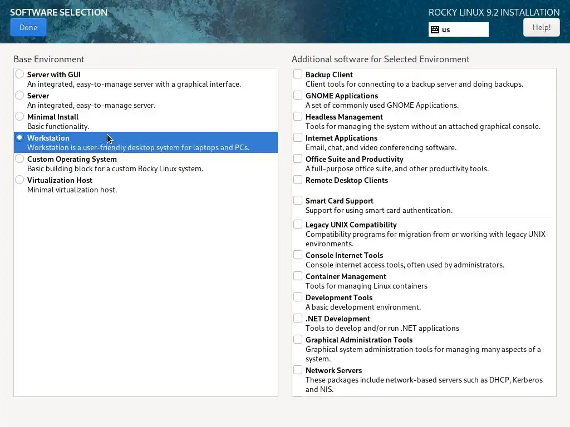The height and width of the screenshot is (427, 570).
Task: Select Server with GUI radio button
Action: [x=19, y=74]
